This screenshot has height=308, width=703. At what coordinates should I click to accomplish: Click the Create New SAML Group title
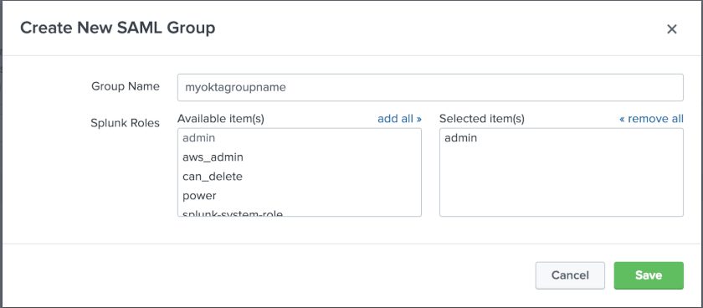[x=118, y=28]
